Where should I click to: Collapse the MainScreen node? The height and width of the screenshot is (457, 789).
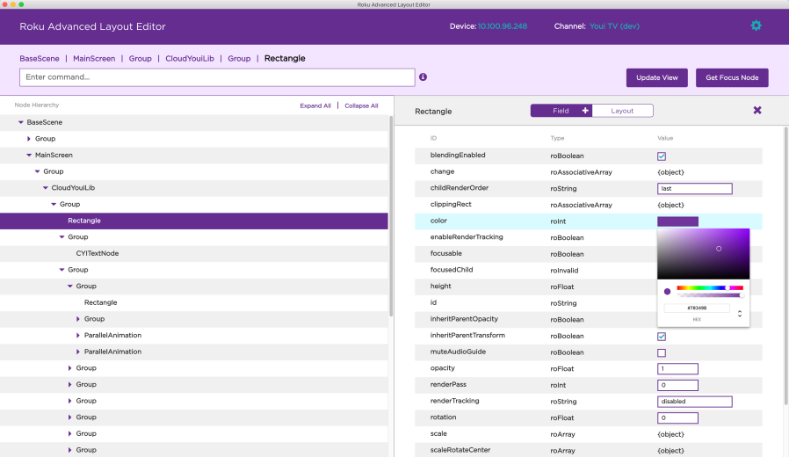pos(29,155)
